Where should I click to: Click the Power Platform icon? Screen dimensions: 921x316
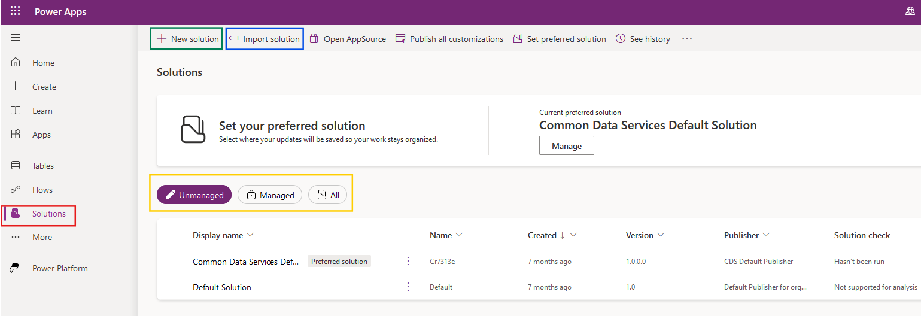pyautogui.click(x=14, y=268)
